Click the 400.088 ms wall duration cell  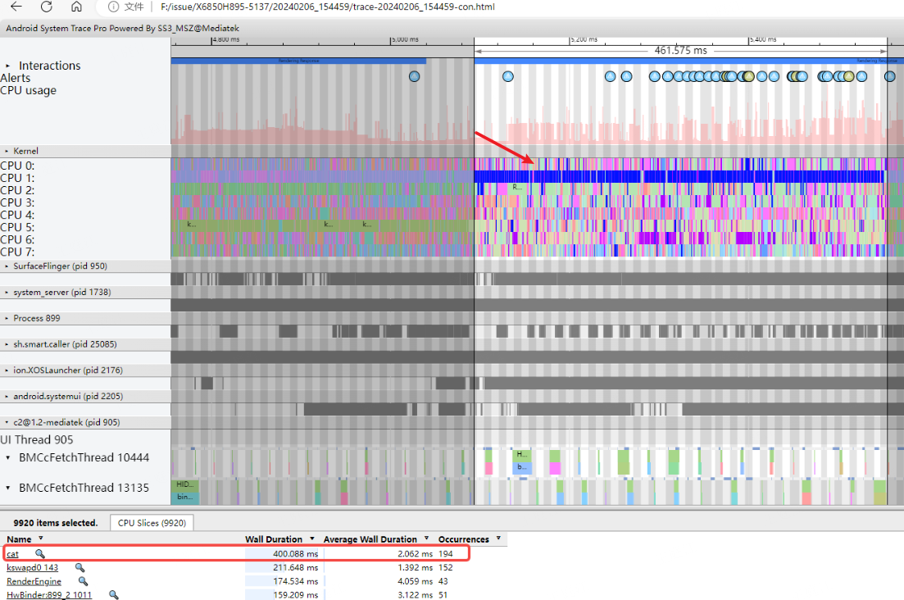coord(295,554)
